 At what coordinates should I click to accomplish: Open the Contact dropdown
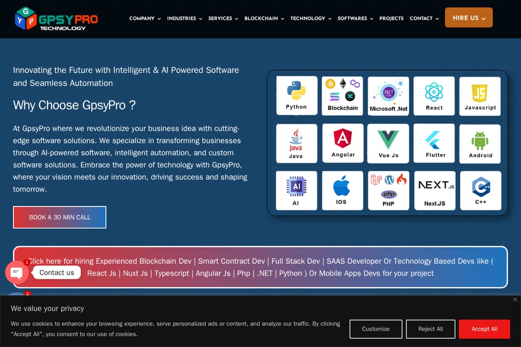click(424, 19)
